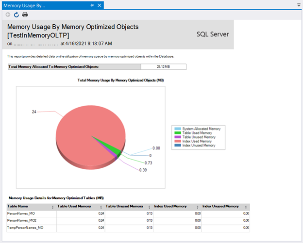Screen dimensions: 303x243
Task: Click Total Memory Allocated label cell
Action: (x=74, y=66)
